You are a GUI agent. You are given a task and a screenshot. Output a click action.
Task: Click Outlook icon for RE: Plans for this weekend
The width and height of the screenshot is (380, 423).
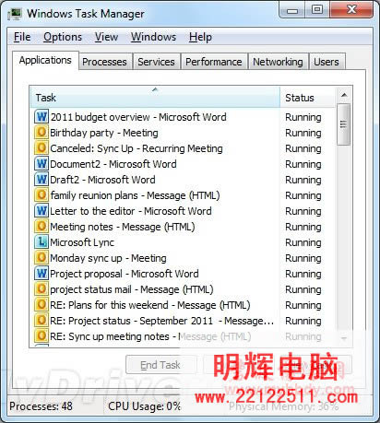pos(42,305)
